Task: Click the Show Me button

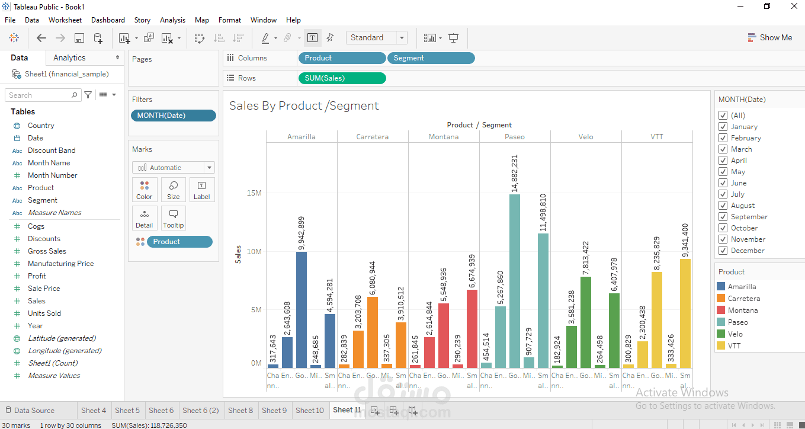Action: click(769, 37)
